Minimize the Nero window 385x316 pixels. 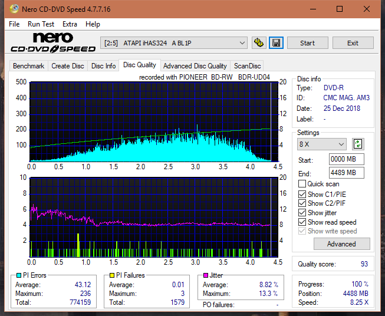[x=313, y=9]
